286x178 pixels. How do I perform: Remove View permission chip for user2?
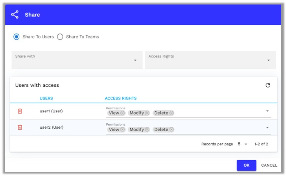(122, 130)
